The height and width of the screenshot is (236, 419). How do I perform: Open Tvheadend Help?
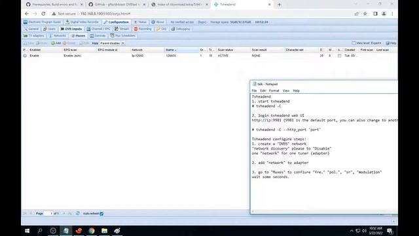click(x=391, y=43)
